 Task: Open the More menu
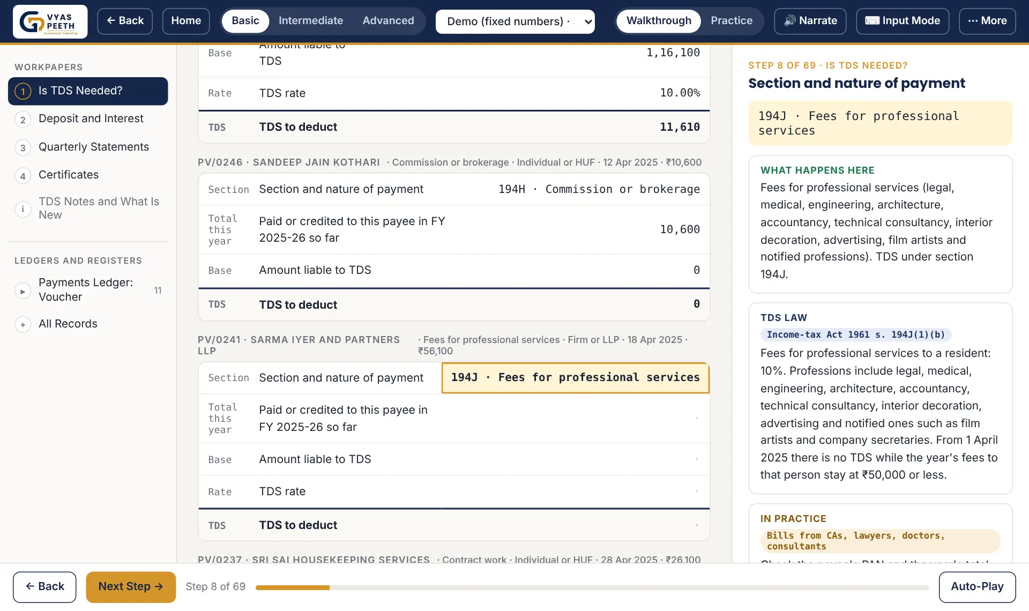(987, 21)
